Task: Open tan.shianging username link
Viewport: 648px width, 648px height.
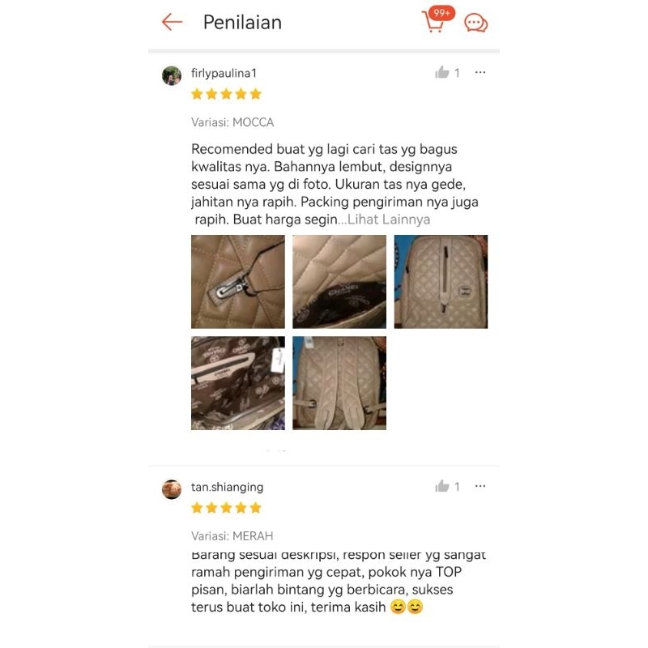Action: point(227,488)
